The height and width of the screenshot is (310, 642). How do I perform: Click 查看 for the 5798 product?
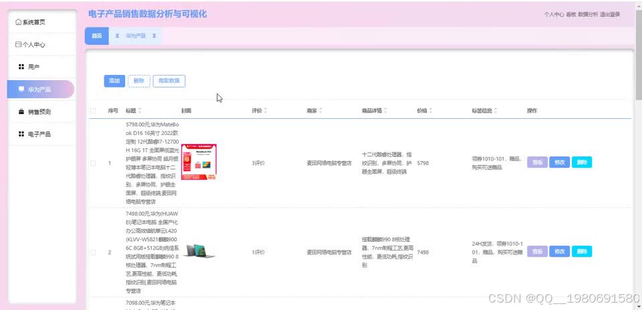point(537,162)
